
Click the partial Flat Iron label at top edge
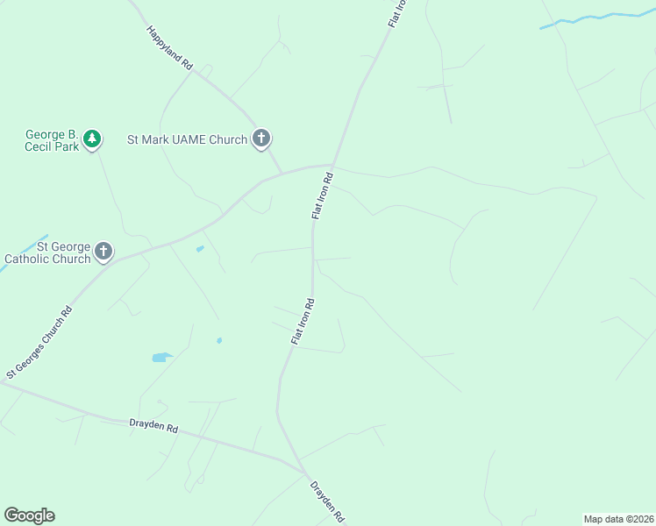tap(397, 14)
